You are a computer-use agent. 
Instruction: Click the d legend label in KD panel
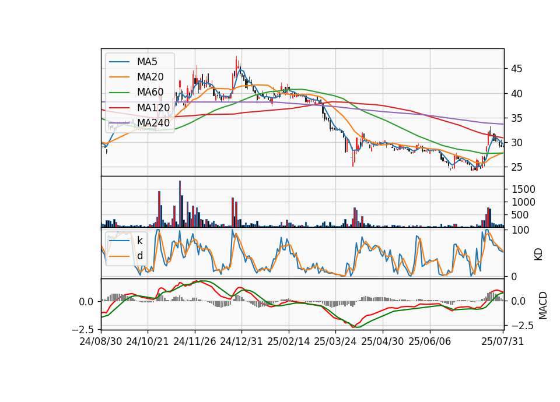pyautogui.click(x=140, y=256)
